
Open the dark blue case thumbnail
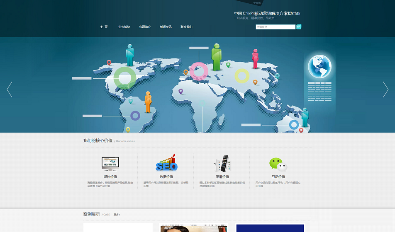[x=270, y=228]
